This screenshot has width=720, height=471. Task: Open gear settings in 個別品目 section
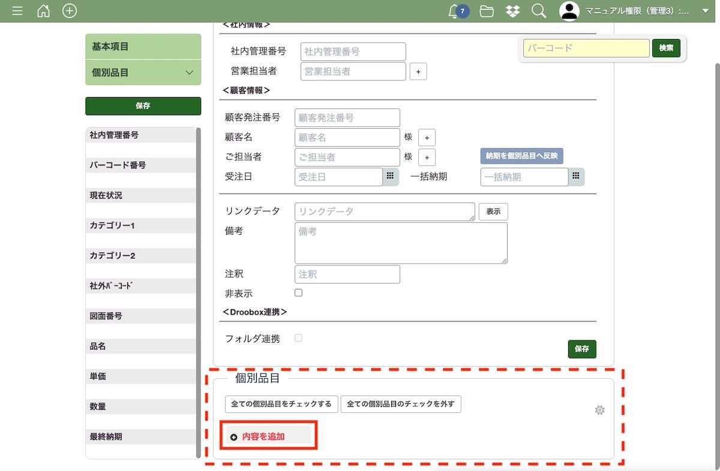click(x=599, y=410)
